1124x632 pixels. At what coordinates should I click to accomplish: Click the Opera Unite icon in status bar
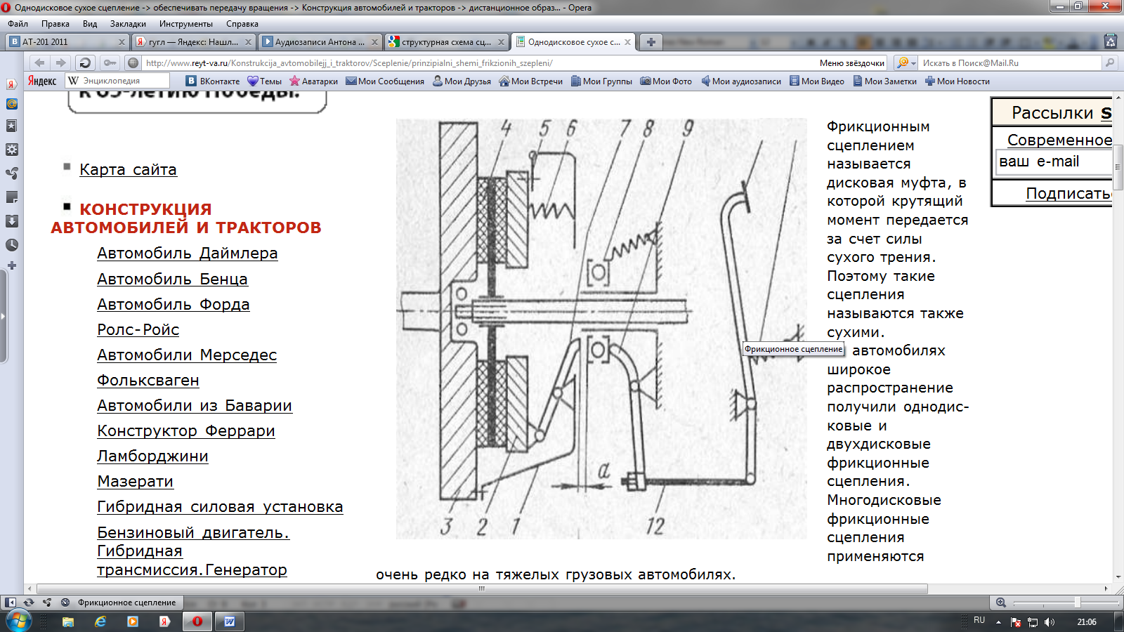pyautogui.click(x=46, y=603)
